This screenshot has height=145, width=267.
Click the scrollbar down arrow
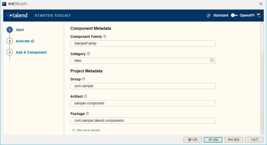(x=262, y=133)
